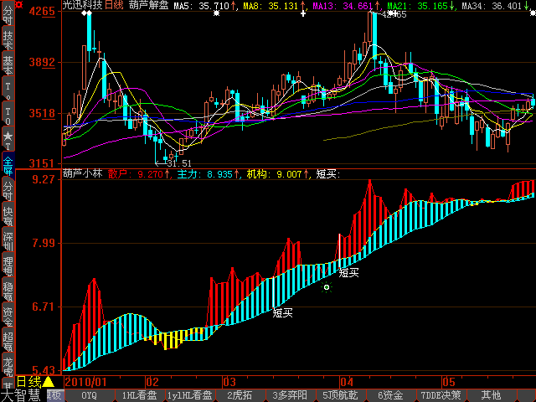Click the 葫芦解盘 indicator label

click(149, 6)
